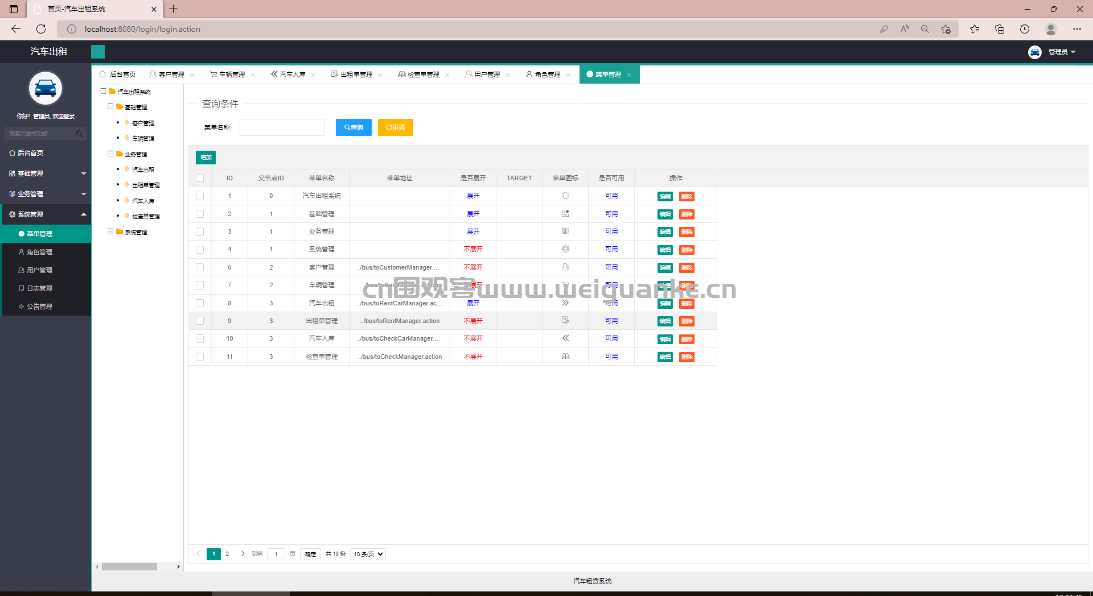Click the grid icon in row 基础管理
This screenshot has width=1093, height=596.
coord(565,214)
